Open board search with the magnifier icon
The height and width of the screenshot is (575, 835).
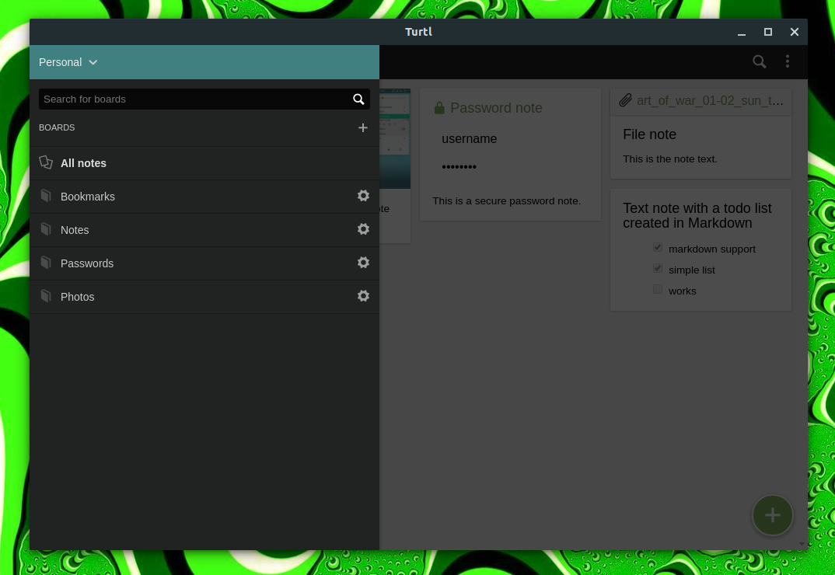coord(358,99)
